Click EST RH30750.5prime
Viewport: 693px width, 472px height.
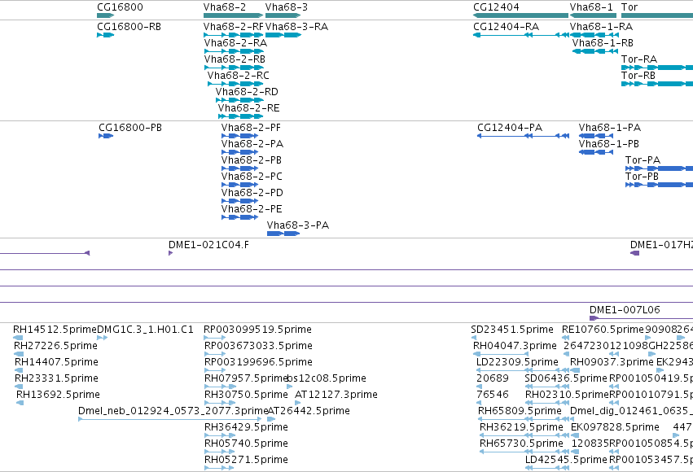[246, 396]
